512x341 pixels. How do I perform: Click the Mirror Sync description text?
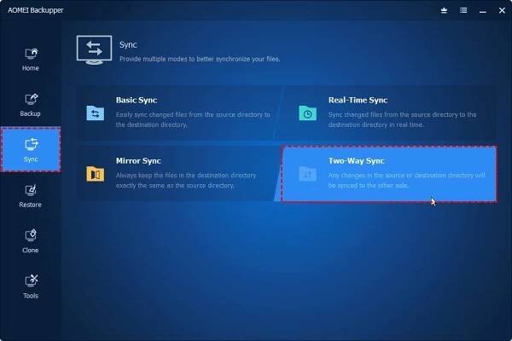185,179
